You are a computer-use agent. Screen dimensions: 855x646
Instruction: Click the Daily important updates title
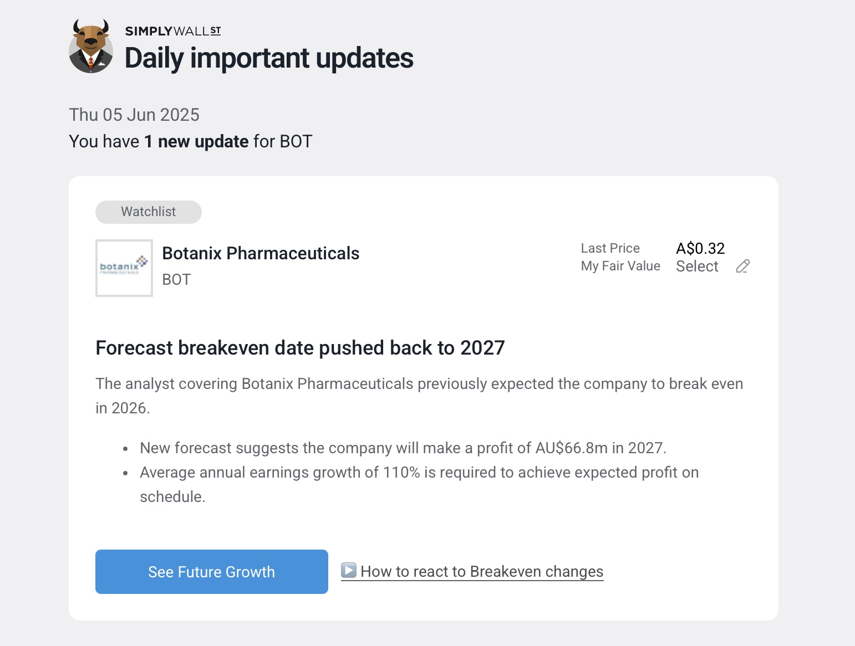coord(269,58)
